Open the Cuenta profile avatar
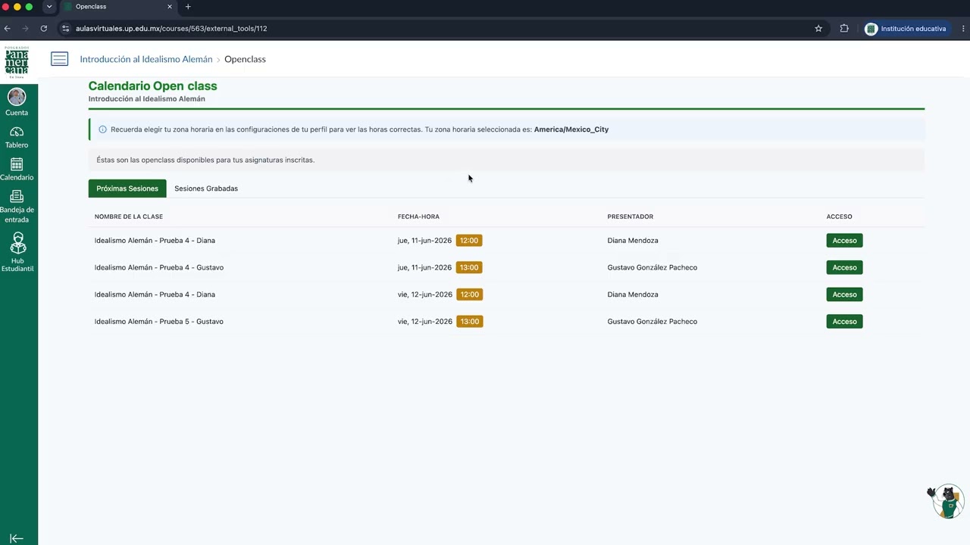 (x=17, y=97)
